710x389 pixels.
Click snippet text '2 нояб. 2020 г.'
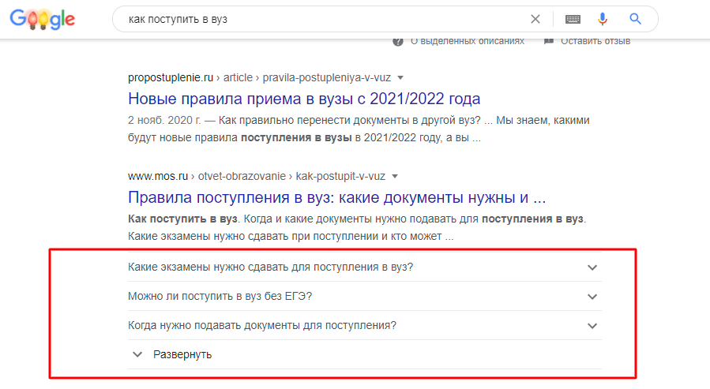pos(164,120)
